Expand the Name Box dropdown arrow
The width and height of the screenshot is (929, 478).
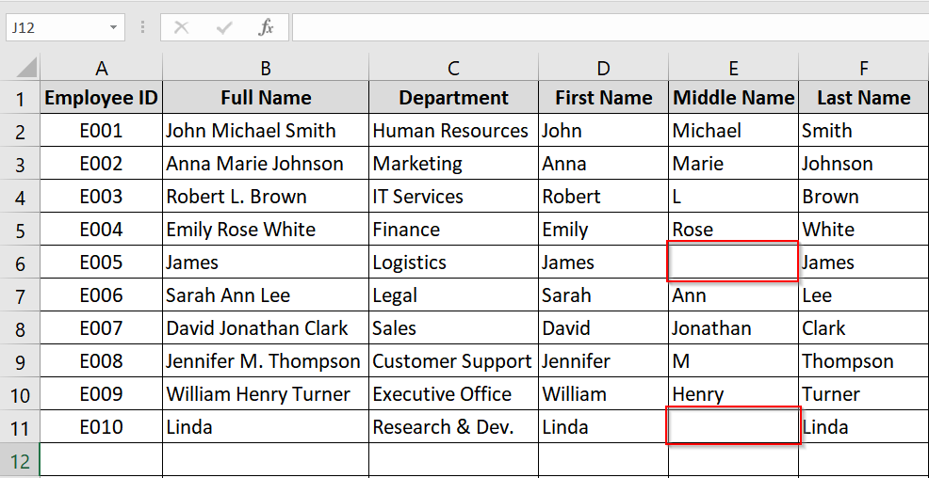(113, 28)
